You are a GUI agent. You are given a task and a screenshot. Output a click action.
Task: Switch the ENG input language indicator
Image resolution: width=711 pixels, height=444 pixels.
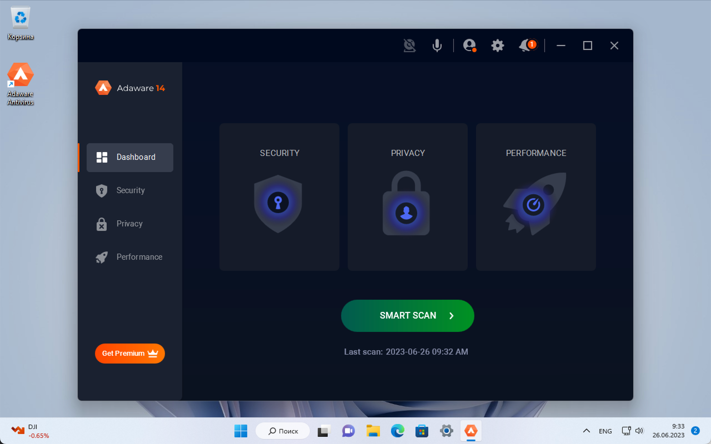(605, 431)
